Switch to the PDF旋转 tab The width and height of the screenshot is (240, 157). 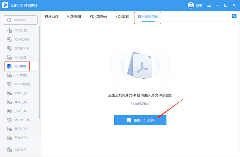coord(122,17)
